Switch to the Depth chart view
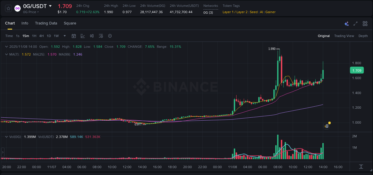The width and height of the screenshot is (373, 175). (x=363, y=36)
